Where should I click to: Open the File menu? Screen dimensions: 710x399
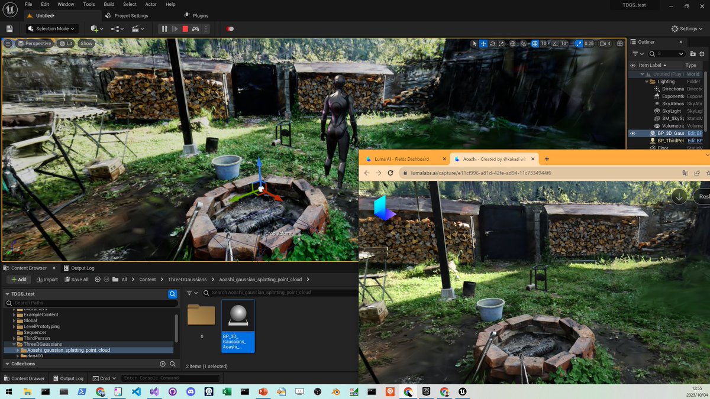(28, 4)
